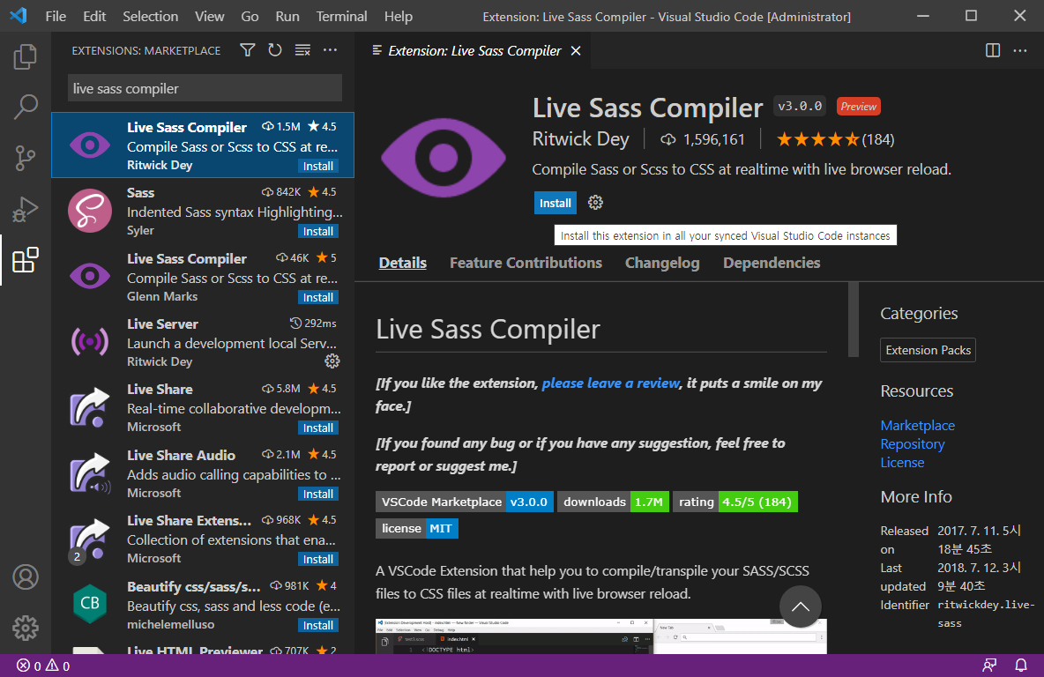Open the Marketplace resource link

918,426
